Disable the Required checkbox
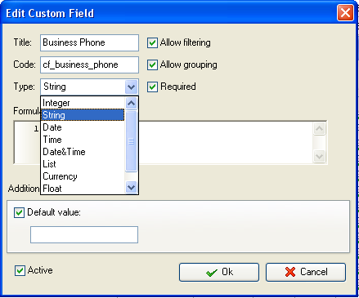 pos(152,87)
